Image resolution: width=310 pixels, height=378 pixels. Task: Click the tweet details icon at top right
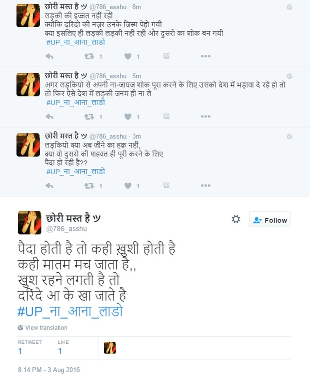click(290, 7)
